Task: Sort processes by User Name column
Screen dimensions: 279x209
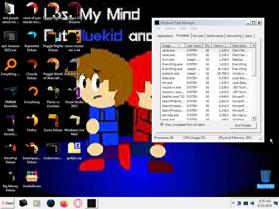Action: click(194, 46)
